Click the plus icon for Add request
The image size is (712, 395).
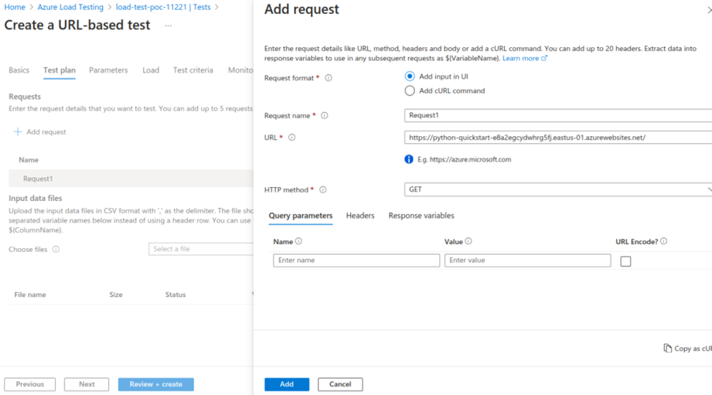[x=18, y=131]
